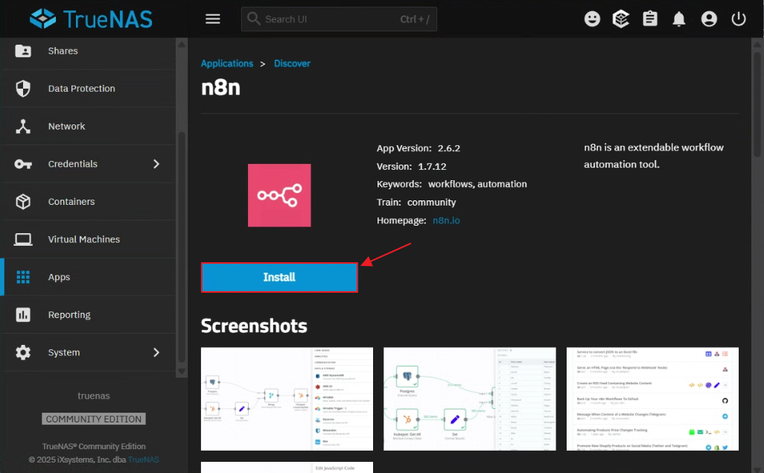This screenshot has height=473, width=764.
Task: Open the first workflow screenshot thumbnail
Action: tap(287, 399)
